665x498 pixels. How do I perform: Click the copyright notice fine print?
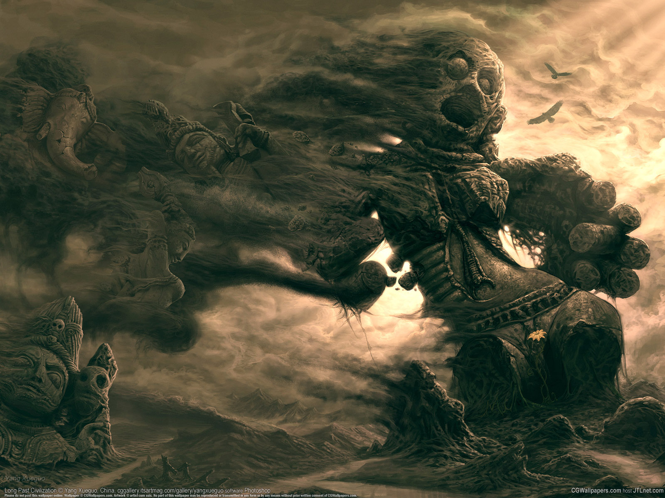coord(179,496)
